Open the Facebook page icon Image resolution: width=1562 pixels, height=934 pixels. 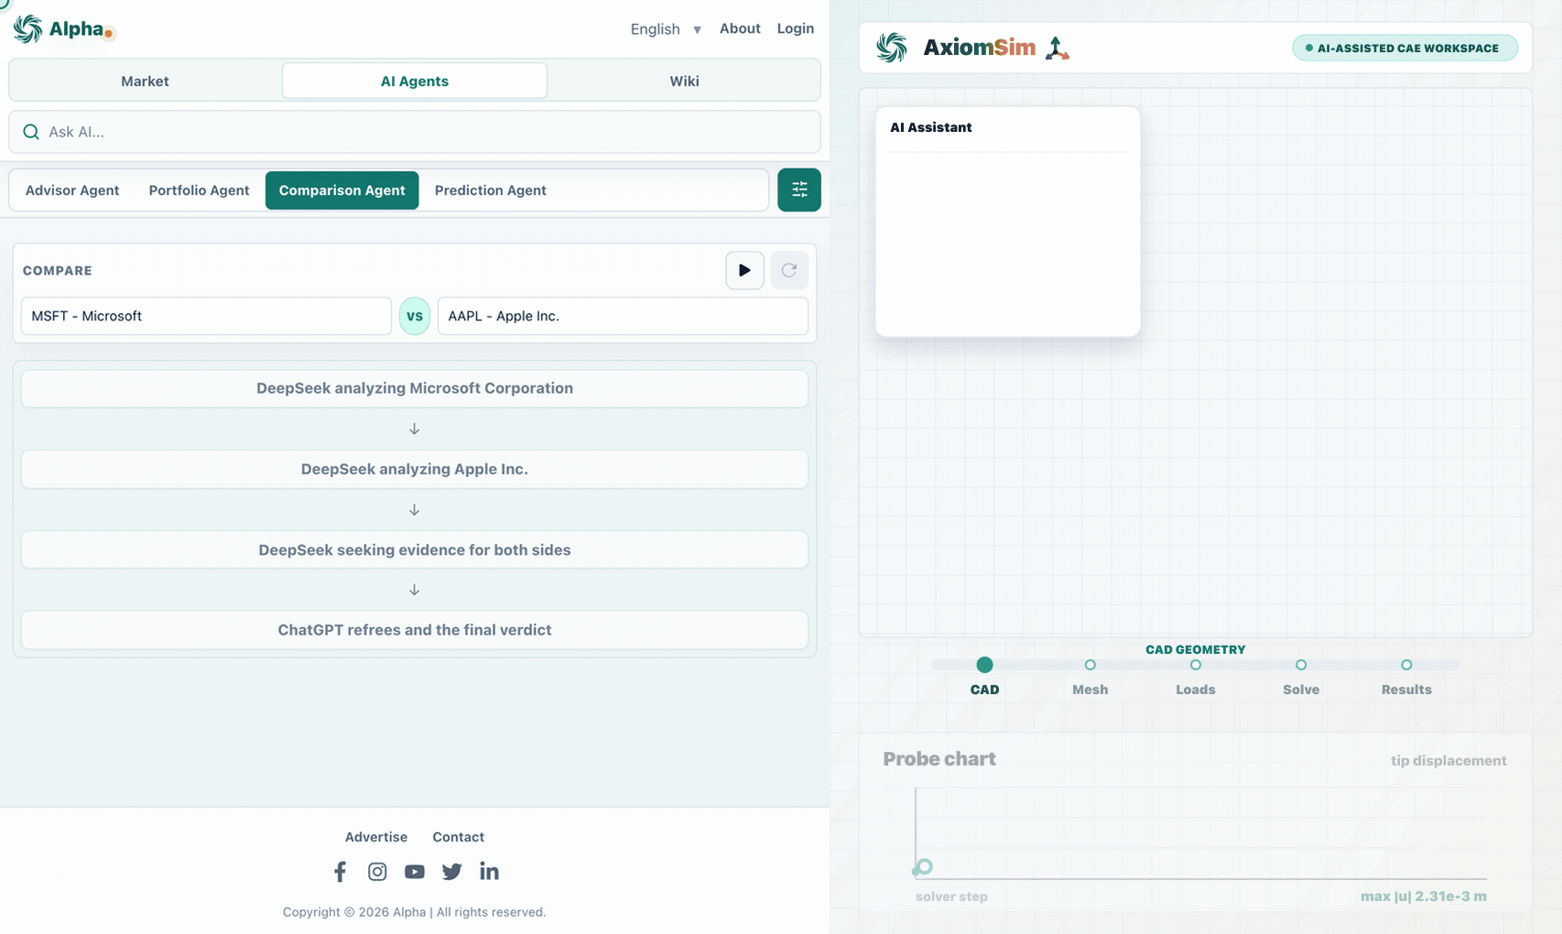coord(340,872)
